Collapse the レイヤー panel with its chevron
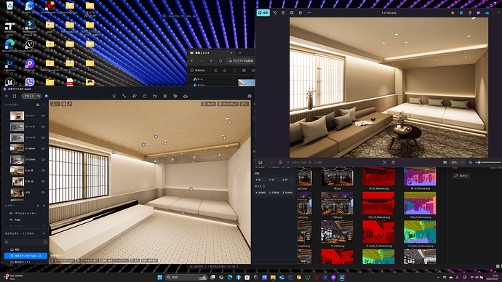This screenshot has height=282, width=502. pyautogui.click(x=44, y=206)
